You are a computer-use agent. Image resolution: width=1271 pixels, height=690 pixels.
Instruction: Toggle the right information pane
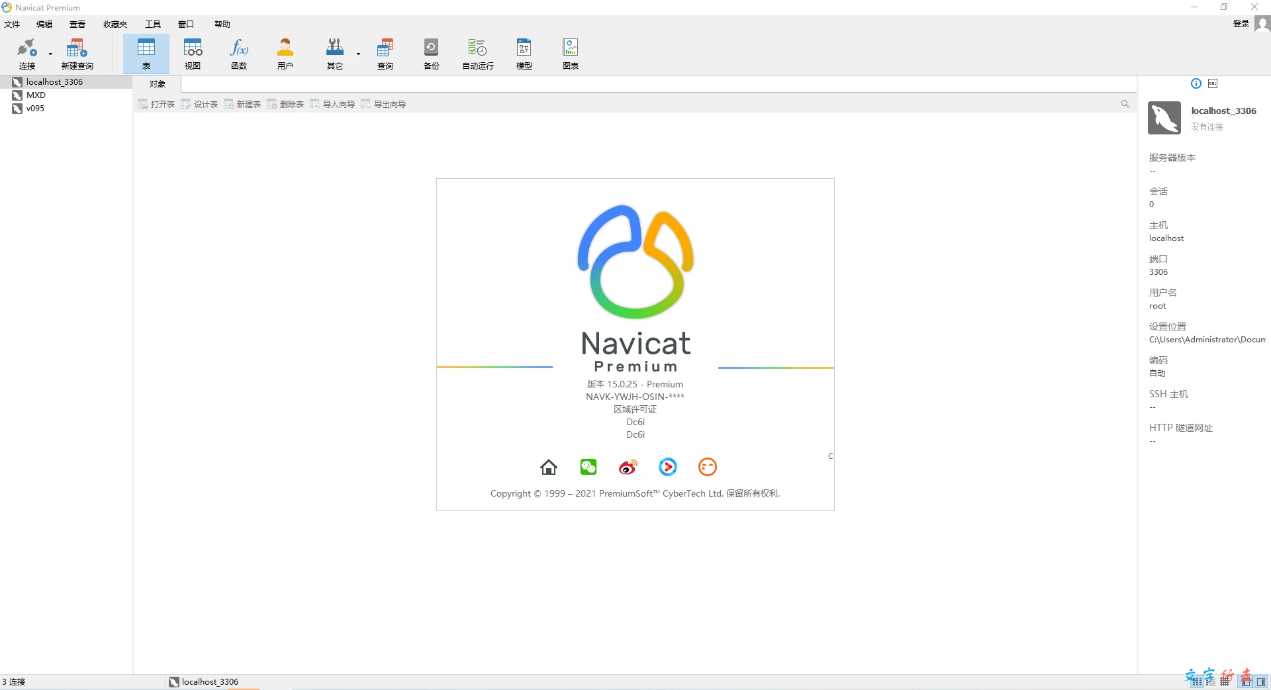coord(1261,682)
